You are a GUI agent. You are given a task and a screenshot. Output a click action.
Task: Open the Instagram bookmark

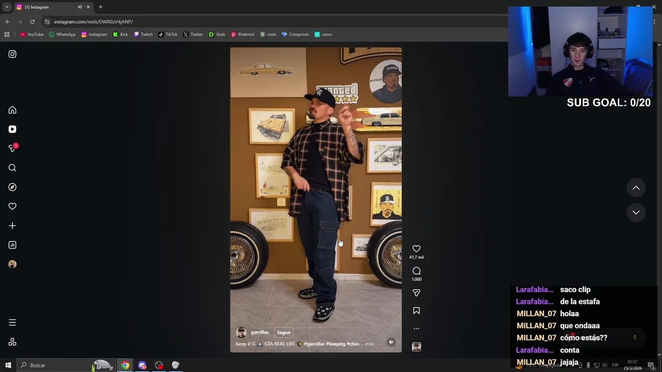(94, 35)
